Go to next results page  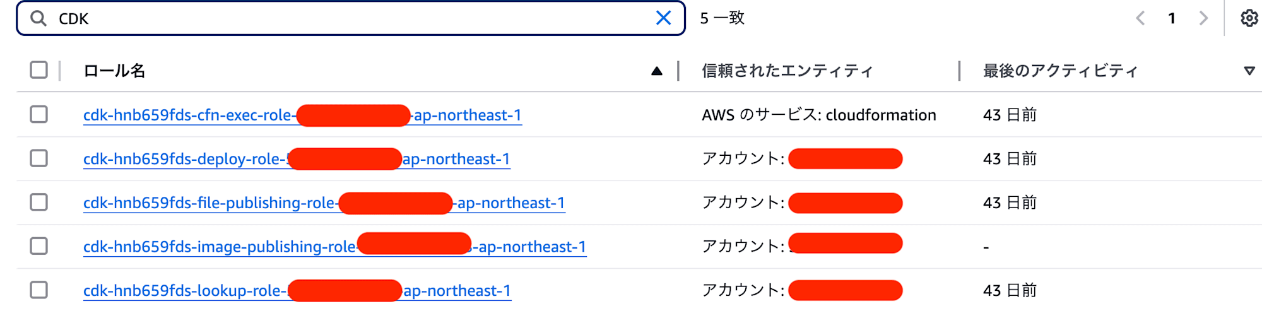(1203, 18)
